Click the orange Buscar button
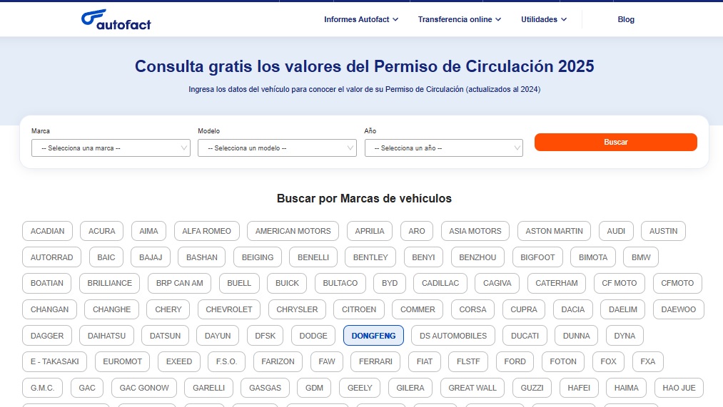 615,142
